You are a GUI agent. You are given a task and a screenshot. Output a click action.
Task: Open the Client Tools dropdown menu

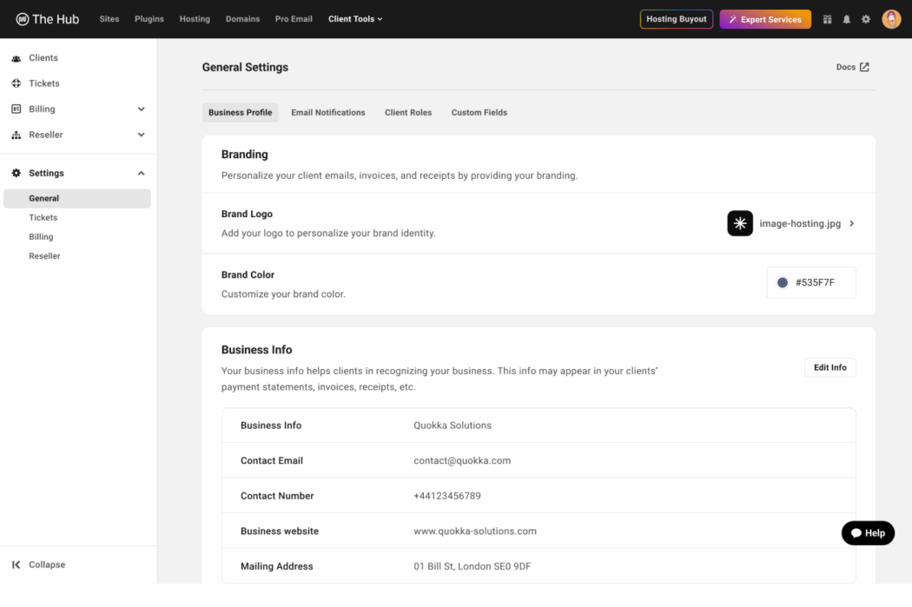(x=355, y=18)
